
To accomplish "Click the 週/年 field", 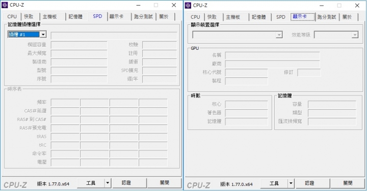I will (160, 79).
